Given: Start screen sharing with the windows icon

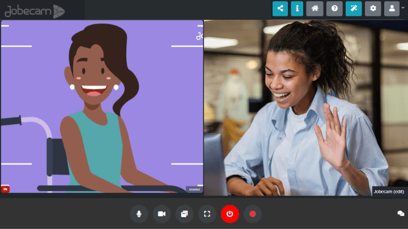Looking at the screenshot, I should [x=184, y=214].
